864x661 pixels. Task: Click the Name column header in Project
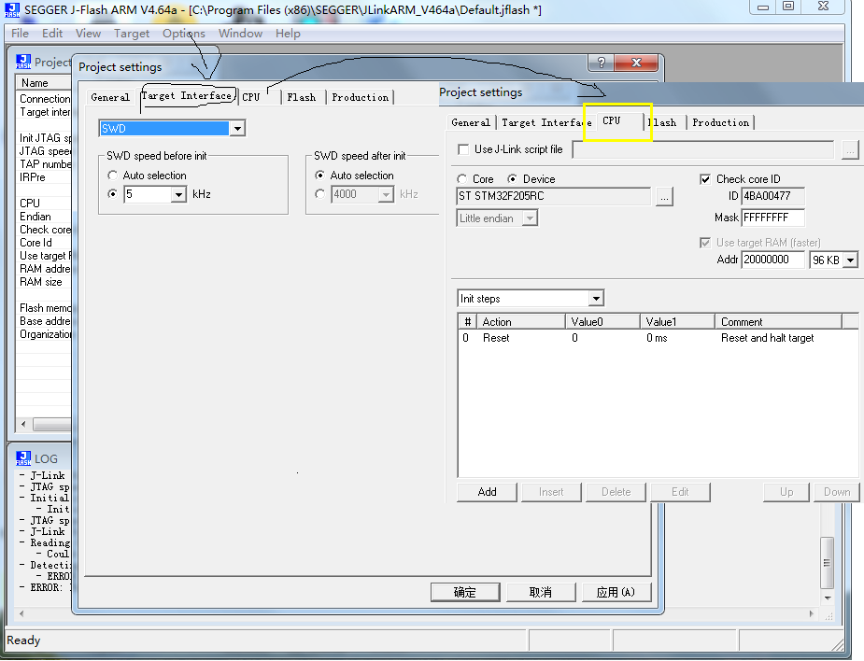[x=44, y=82]
